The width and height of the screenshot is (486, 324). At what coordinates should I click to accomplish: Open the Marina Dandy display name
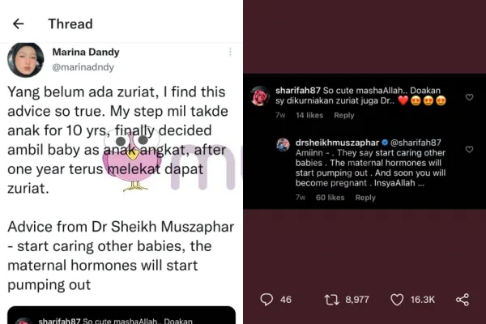(x=85, y=52)
